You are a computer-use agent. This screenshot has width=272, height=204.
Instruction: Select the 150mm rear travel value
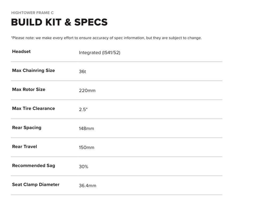87,147
